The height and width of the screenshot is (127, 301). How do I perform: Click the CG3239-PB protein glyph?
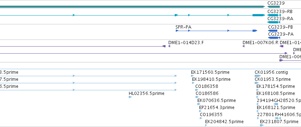(273, 31)
